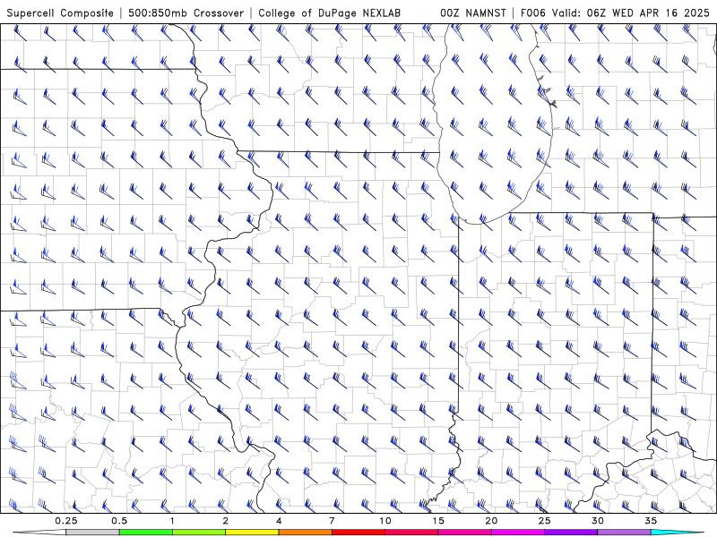Click the 'Supercell Composite' title text
Screen dimensions: 717x537
60,13
